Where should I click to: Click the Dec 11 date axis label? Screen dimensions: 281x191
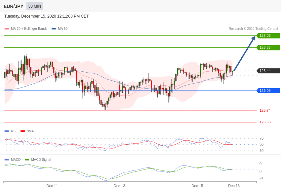pyautogui.click(x=52, y=186)
